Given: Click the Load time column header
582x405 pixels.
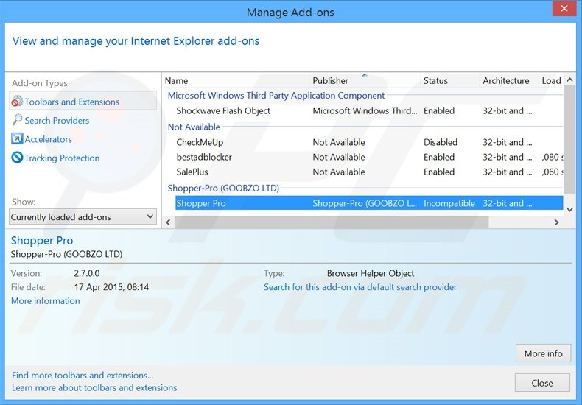Looking at the screenshot, I should [552, 80].
